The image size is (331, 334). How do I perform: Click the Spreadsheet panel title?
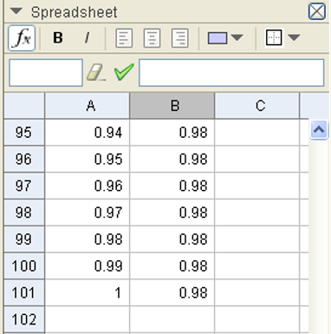tap(74, 12)
